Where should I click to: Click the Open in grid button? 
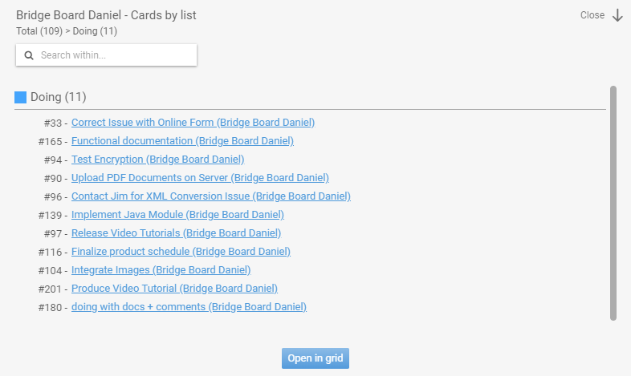[315, 358]
